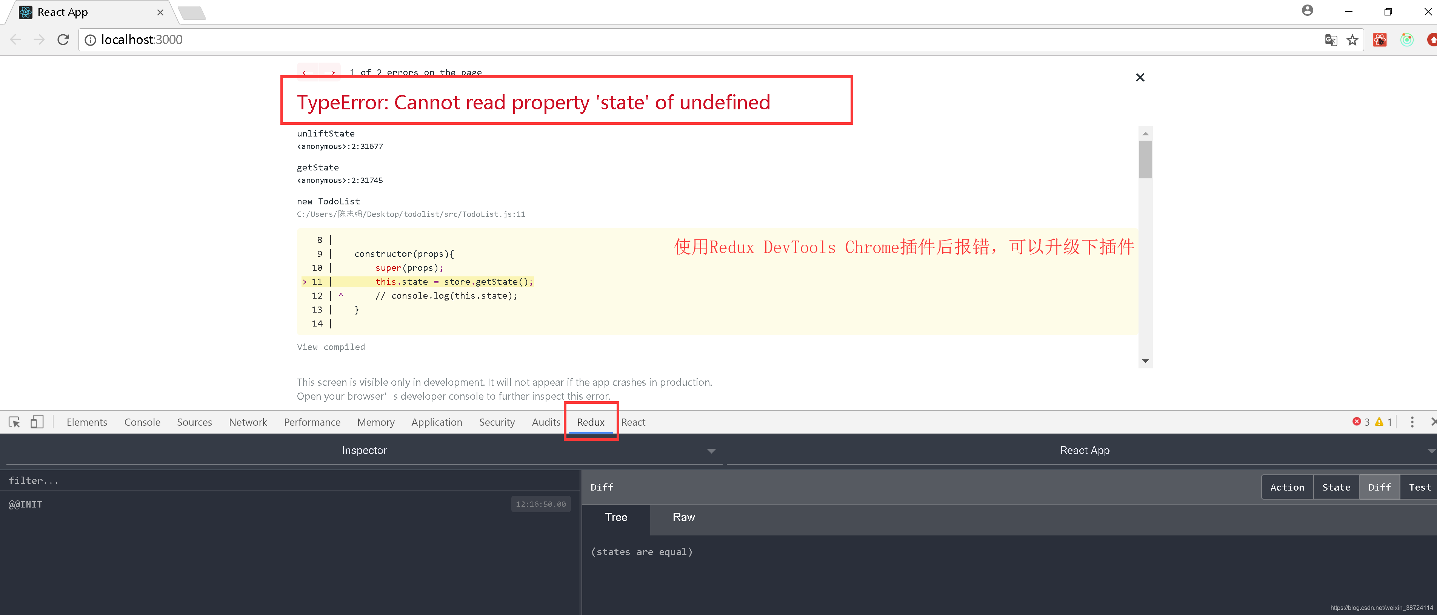
Task: Click the yellow warning count badge
Action: (x=1384, y=422)
